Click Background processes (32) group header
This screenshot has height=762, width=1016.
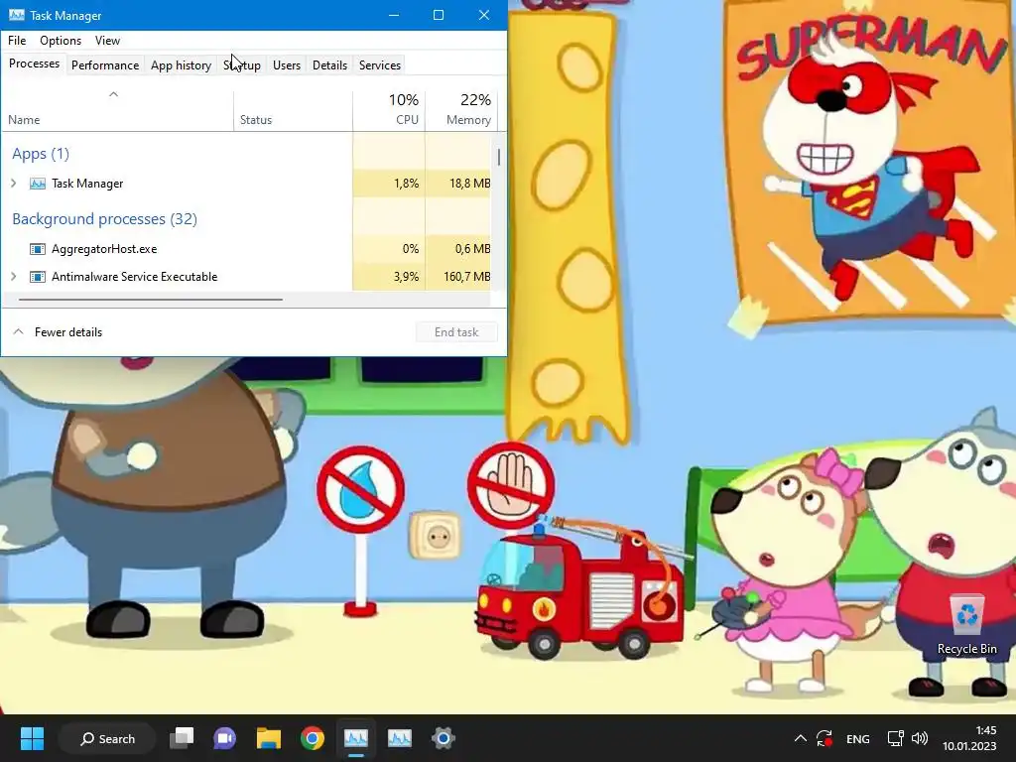pyautogui.click(x=105, y=219)
